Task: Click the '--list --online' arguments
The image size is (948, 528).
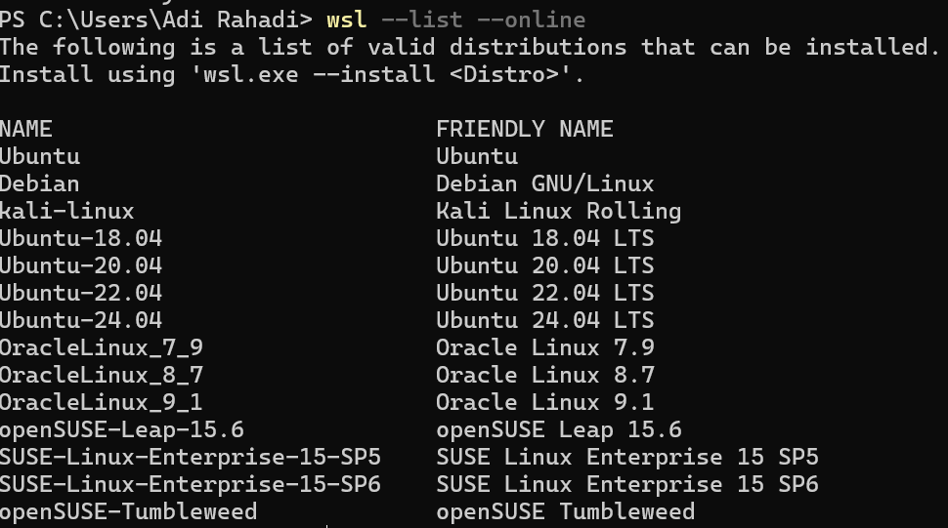Action: pyautogui.click(x=484, y=20)
